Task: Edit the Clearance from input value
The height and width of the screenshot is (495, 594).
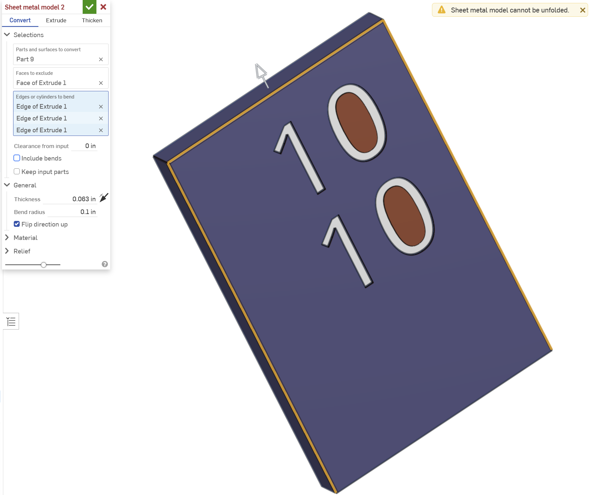Action: (x=84, y=146)
